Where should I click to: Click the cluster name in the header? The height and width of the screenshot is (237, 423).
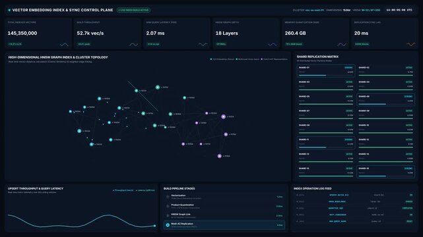click(315, 11)
